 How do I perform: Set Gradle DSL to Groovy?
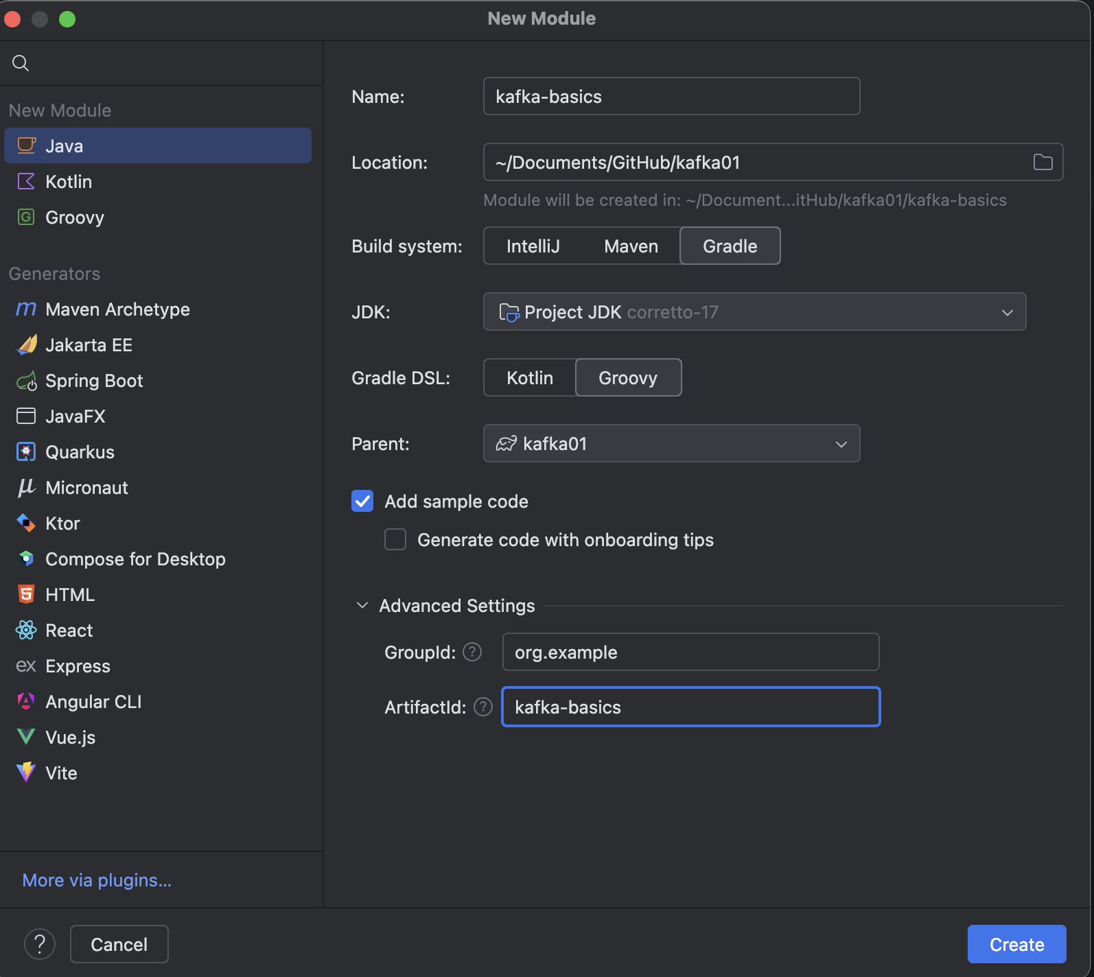pos(628,377)
